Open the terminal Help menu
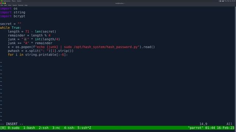This screenshot has height=132, width=236. [26, 5]
